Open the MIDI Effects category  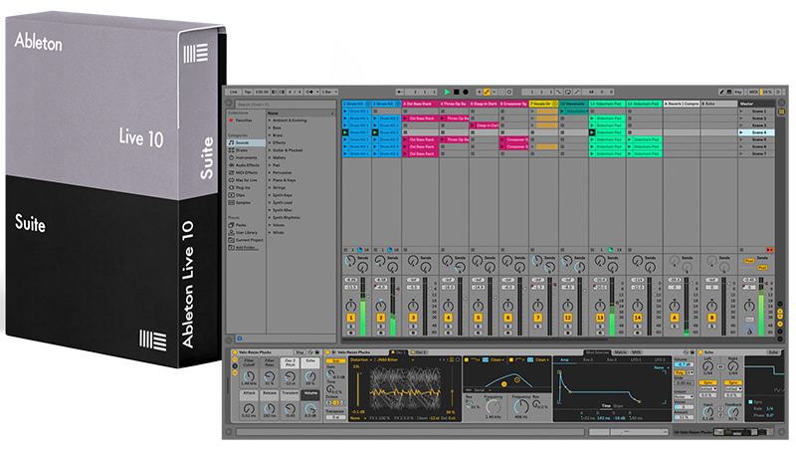[x=243, y=172]
